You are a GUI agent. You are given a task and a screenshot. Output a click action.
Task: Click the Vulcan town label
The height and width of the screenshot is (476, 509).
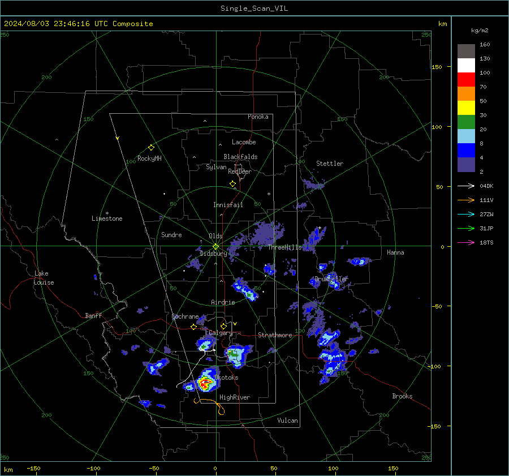287,421
